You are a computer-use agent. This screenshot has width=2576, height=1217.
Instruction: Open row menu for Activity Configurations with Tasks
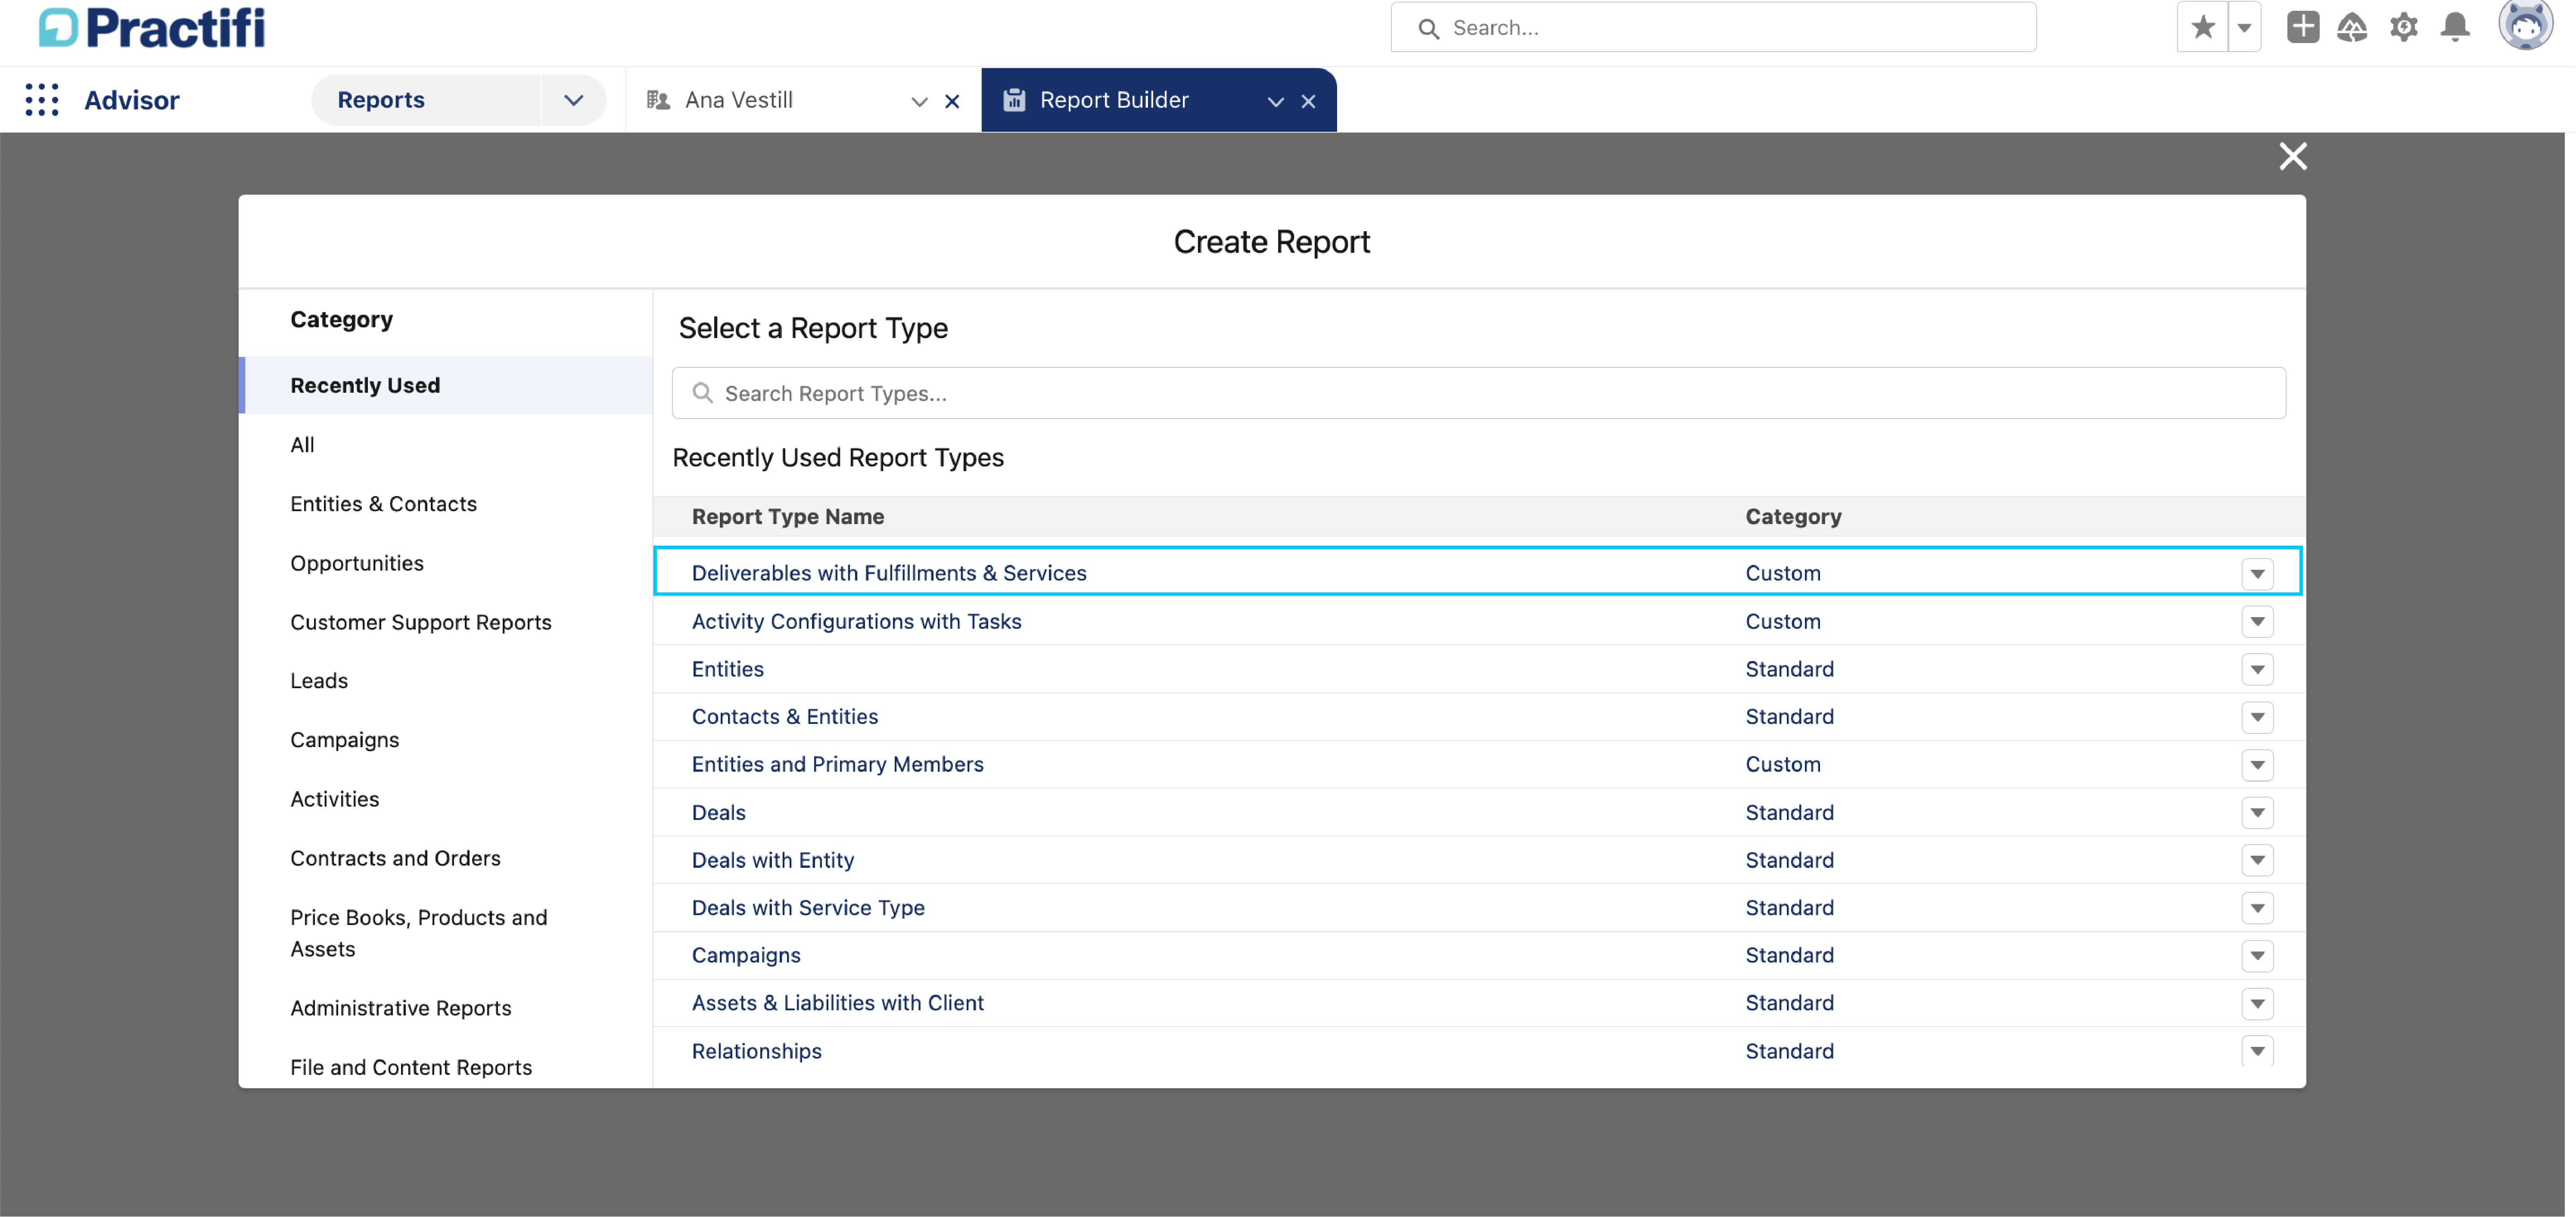pos(2257,622)
